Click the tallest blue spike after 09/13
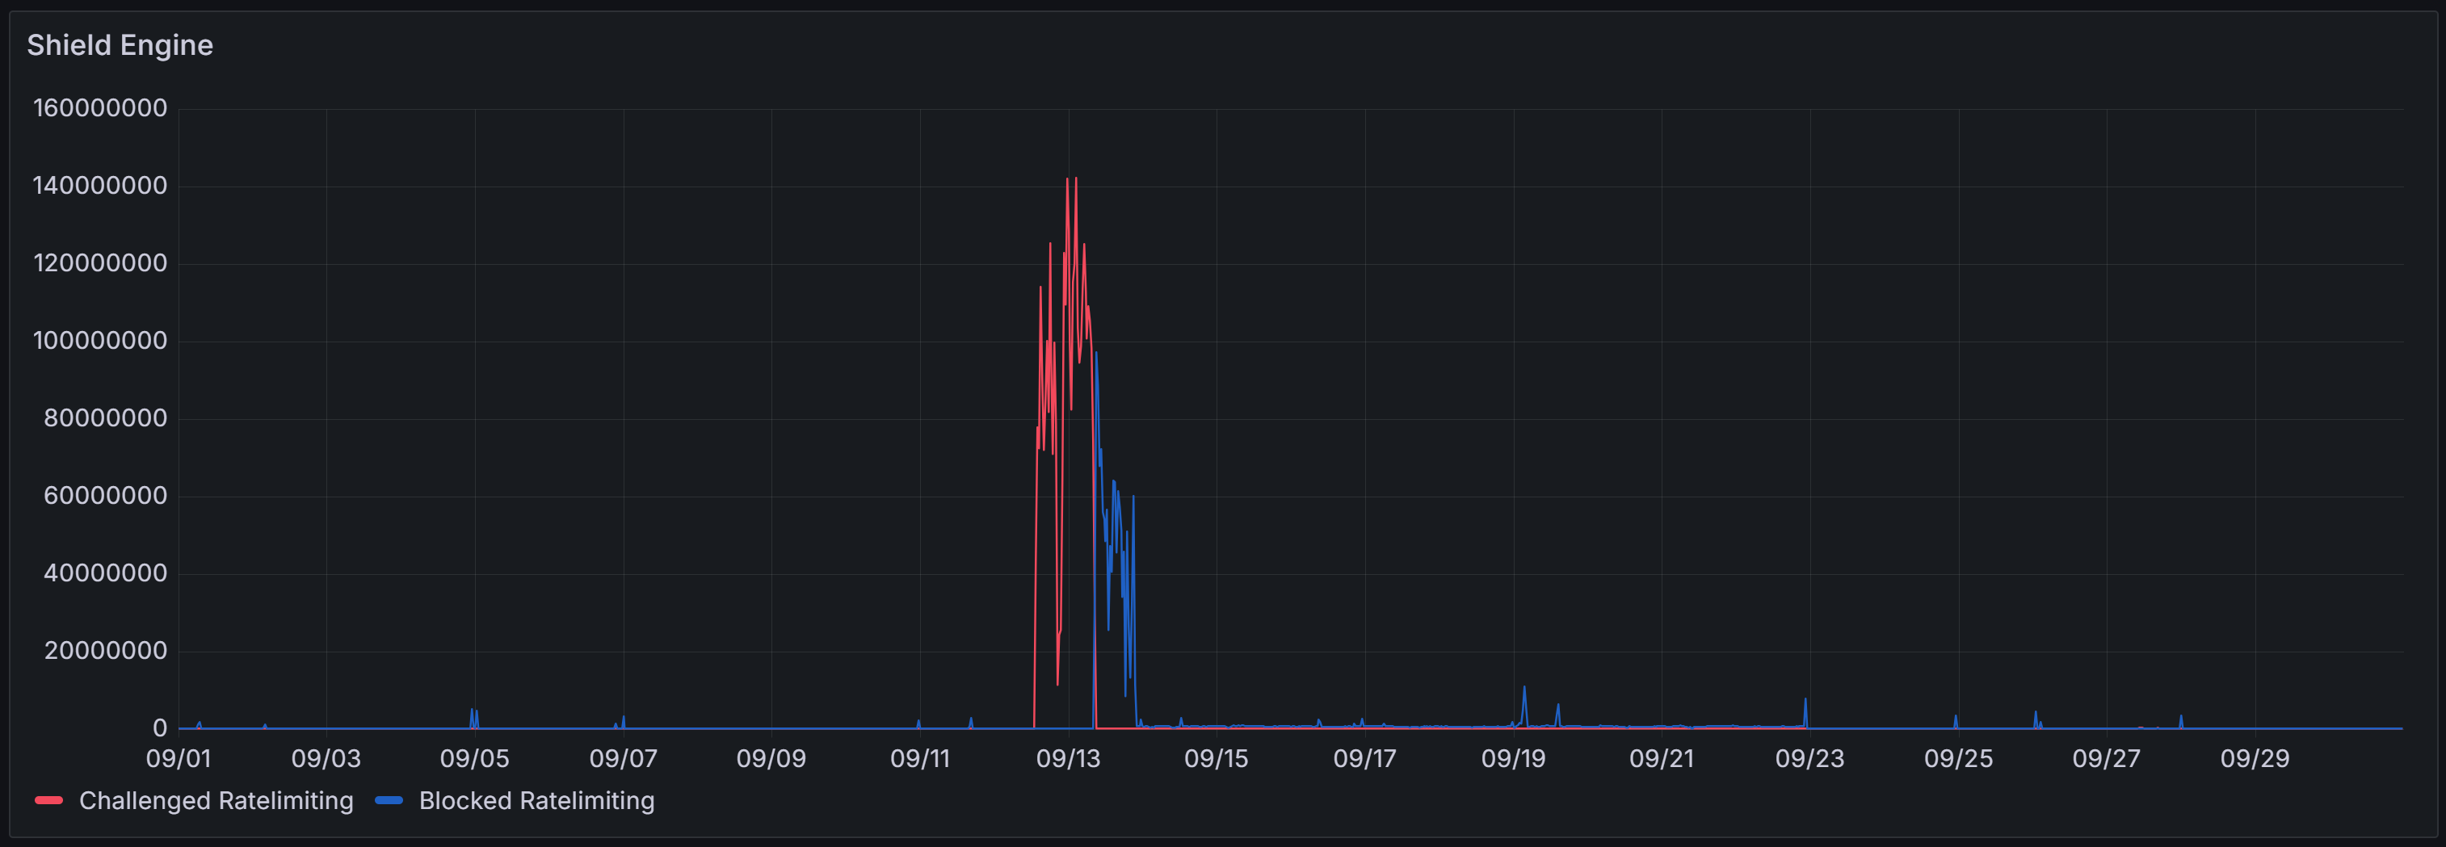 [1095, 355]
